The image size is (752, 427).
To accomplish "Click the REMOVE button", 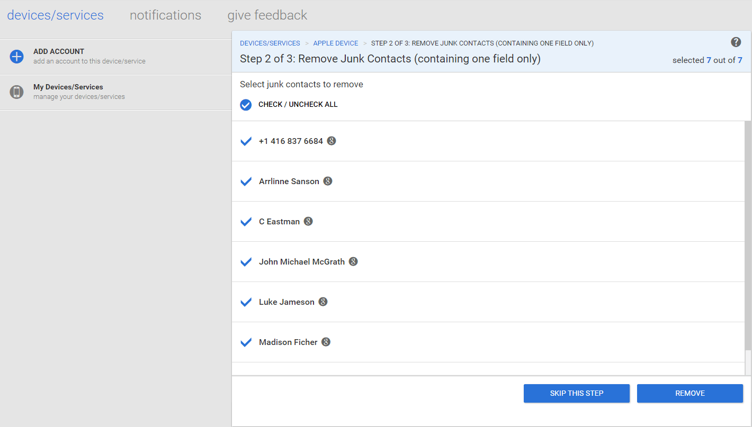I will click(x=690, y=393).
